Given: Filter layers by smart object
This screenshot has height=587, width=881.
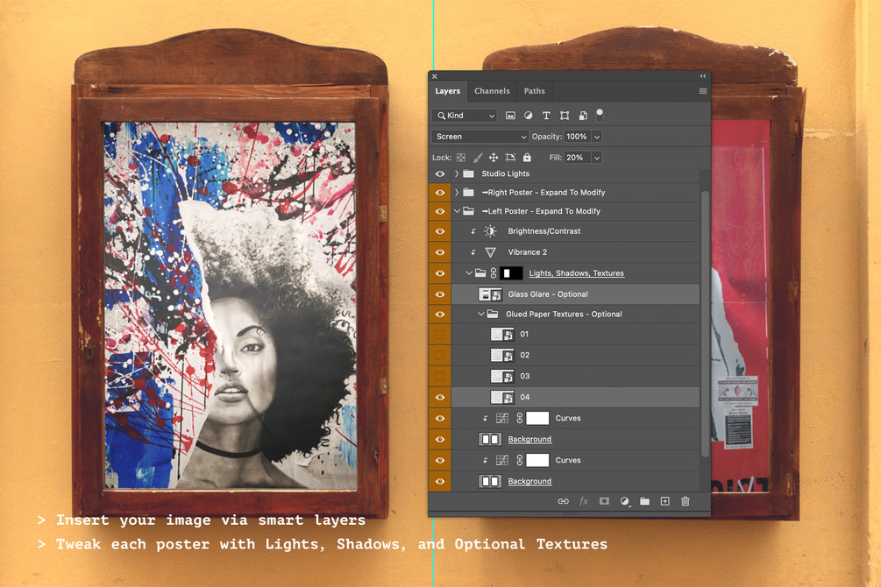Looking at the screenshot, I should [x=583, y=115].
